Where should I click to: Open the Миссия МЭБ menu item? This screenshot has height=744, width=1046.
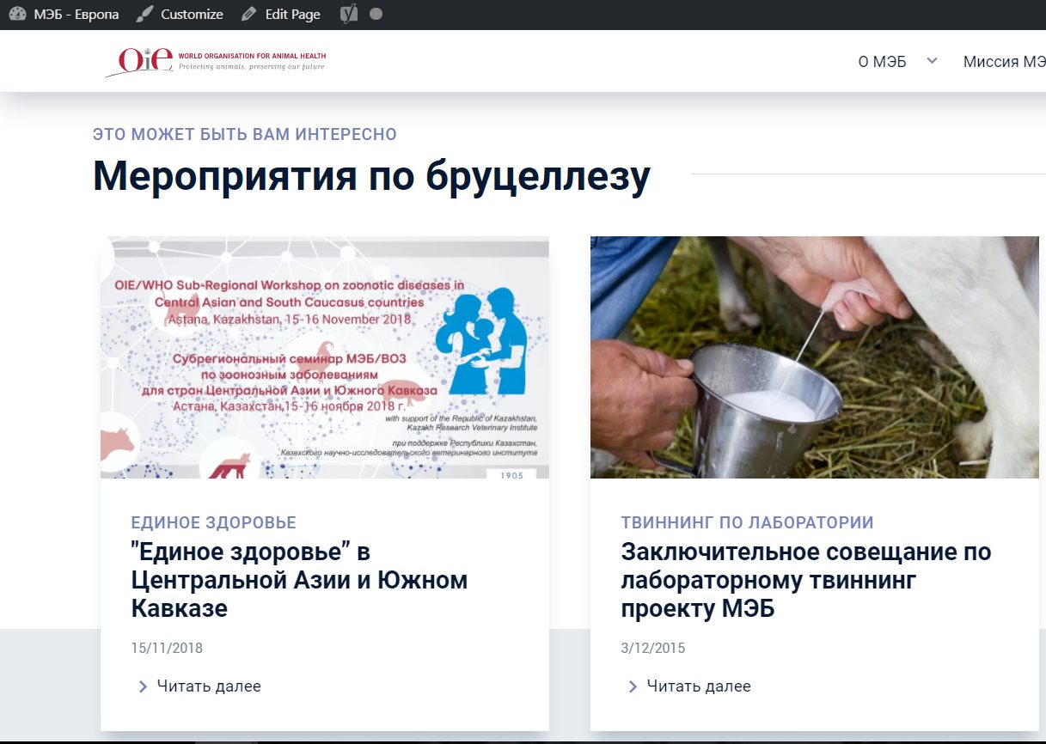point(1003,62)
